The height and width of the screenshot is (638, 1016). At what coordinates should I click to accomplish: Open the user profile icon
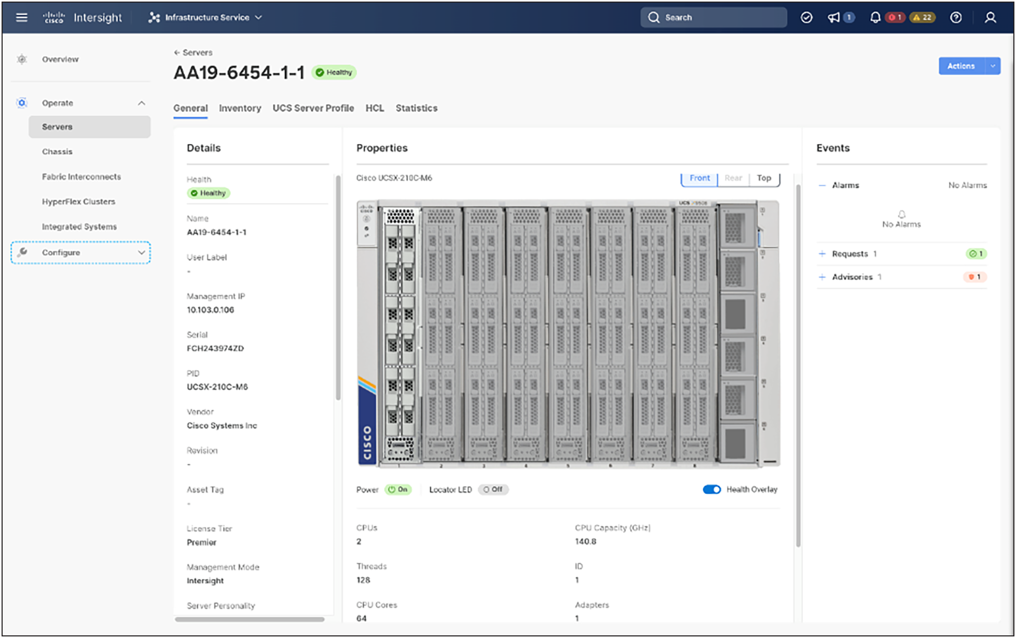coord(990,17)
